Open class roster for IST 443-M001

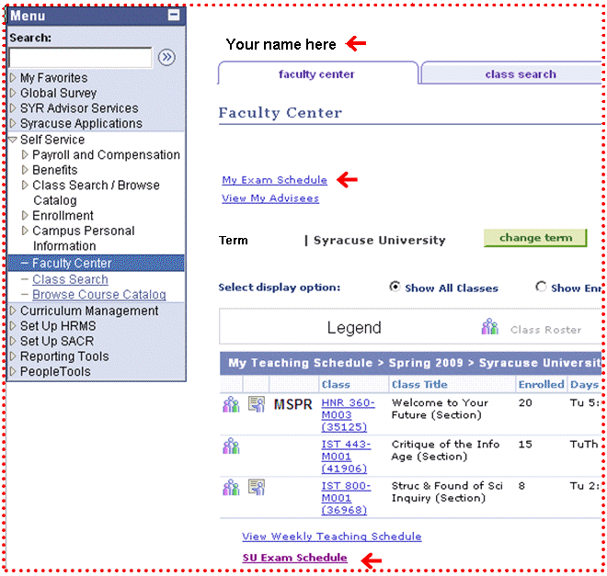231,446
